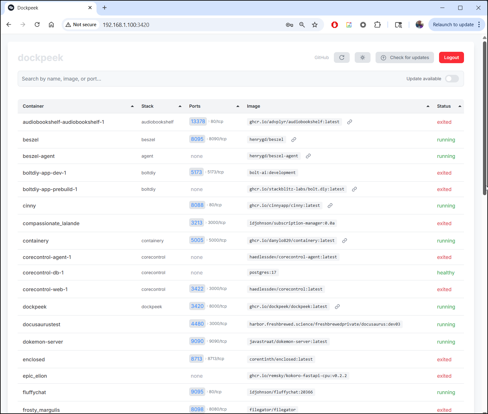Image resolution: width=488 pixels, height=414 pixels.
Task: Click the Not secure site info chip
Action: point(81,25)
